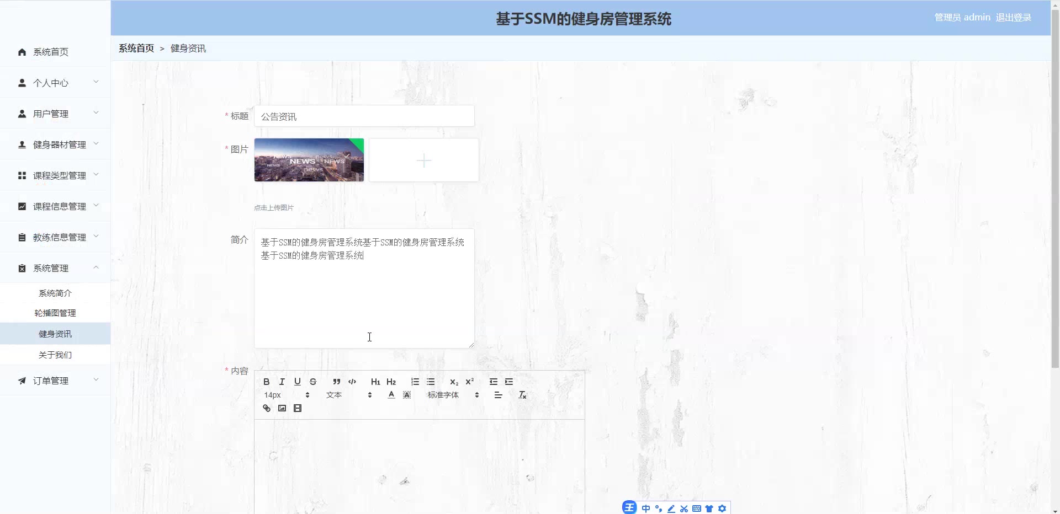Select the 健身资讯 submenu item

55,334
